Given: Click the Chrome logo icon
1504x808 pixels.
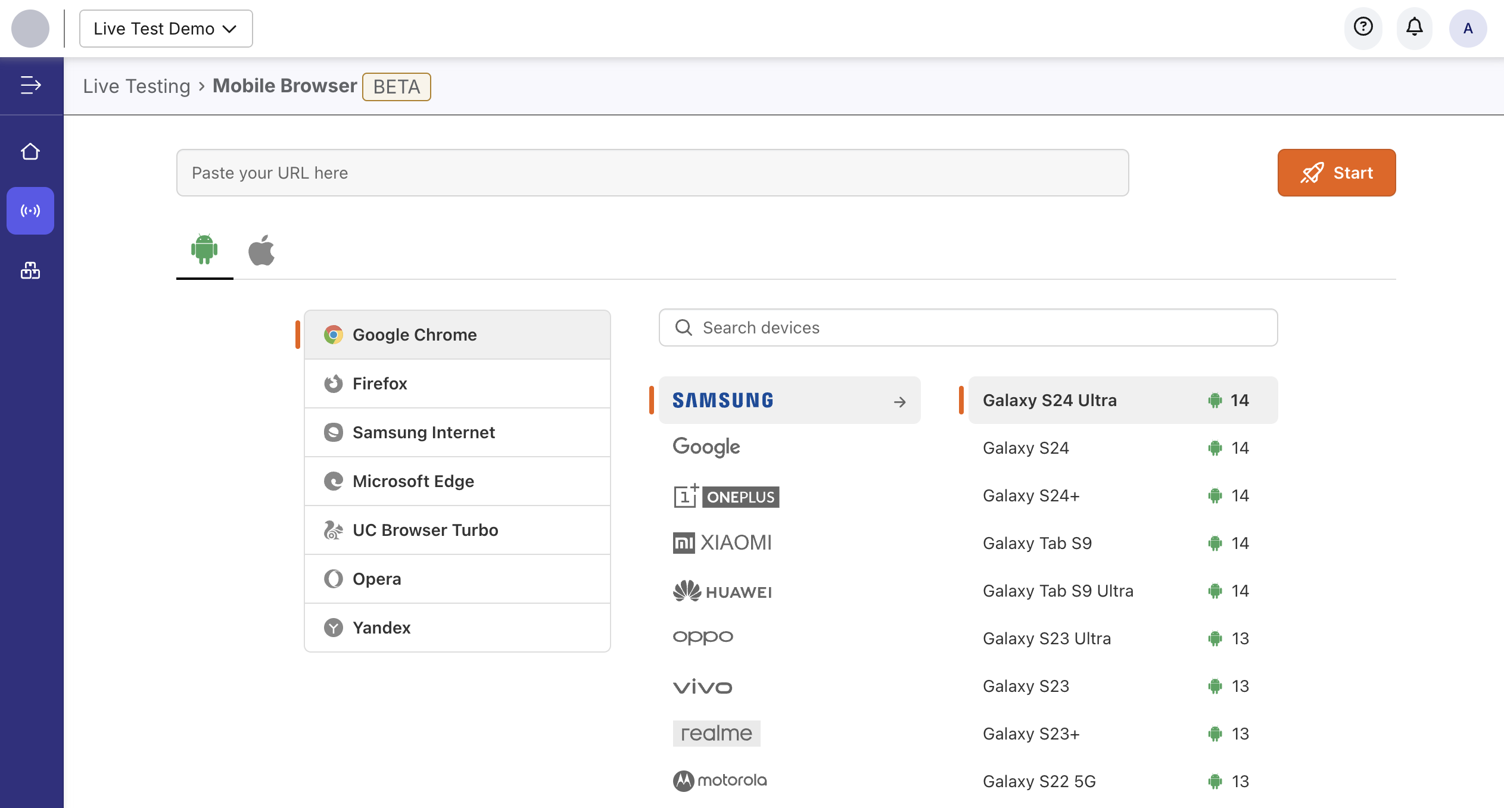Looking at the screenshot, I should [334, 335].
